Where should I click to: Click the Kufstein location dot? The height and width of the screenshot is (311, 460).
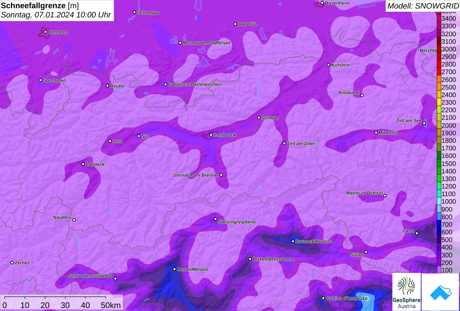pos(329,65)
